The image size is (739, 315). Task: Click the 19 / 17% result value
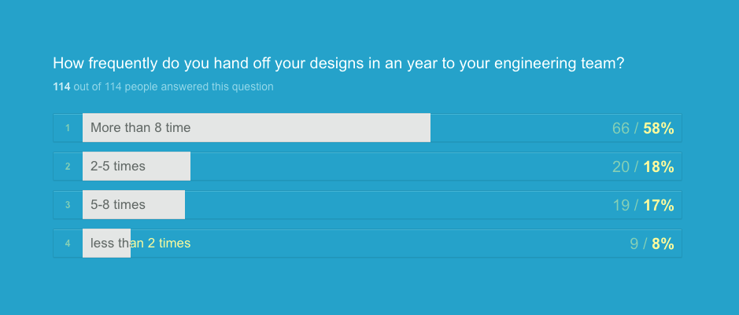[x=643, y=205]
